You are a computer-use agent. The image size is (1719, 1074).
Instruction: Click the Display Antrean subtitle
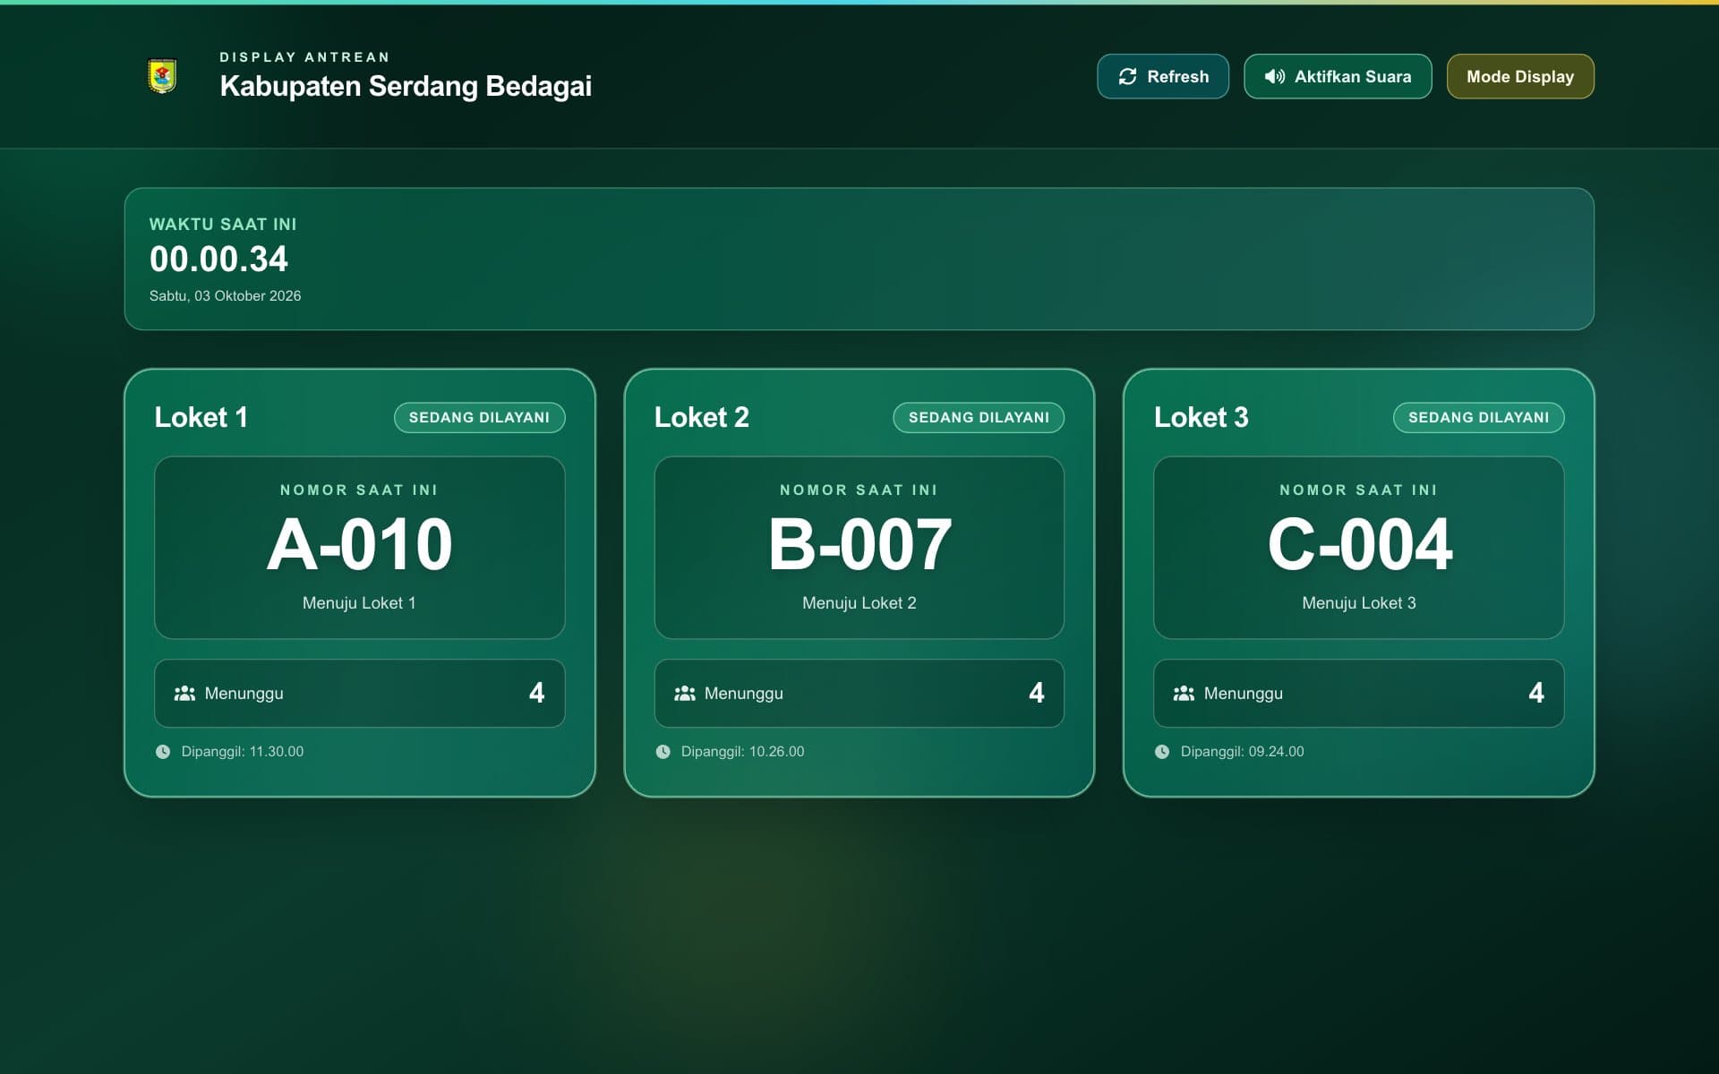point(304,57)
